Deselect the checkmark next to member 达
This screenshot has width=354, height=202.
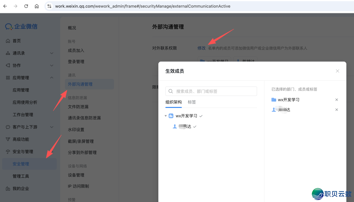pos(195,126)
